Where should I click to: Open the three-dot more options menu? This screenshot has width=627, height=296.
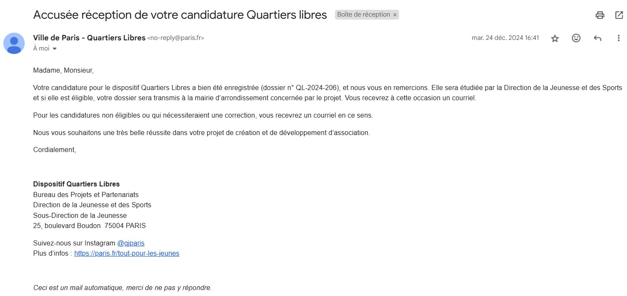(618, 38)
